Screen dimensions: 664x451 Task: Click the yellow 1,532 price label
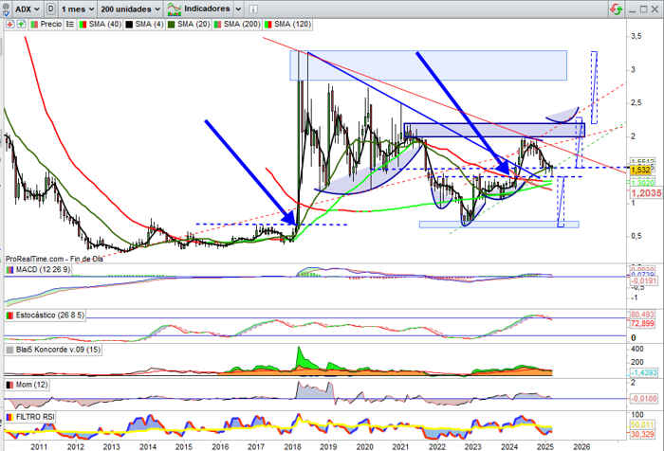point(640,171)
